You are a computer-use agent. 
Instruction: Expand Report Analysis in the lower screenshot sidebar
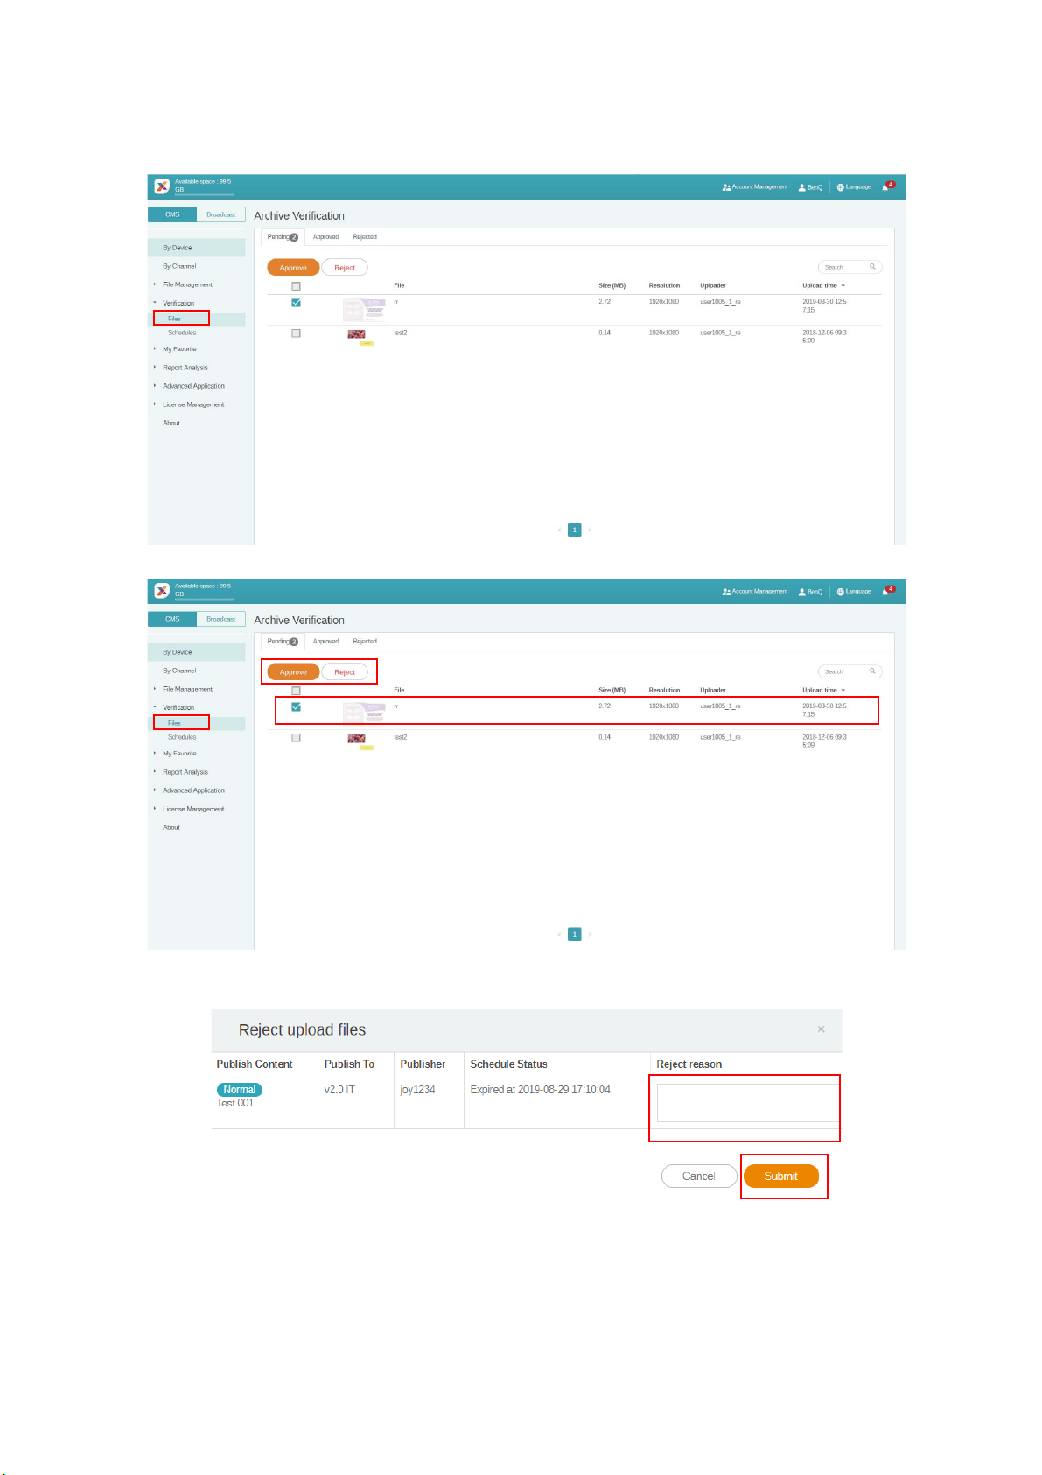(x=185, y=772)
